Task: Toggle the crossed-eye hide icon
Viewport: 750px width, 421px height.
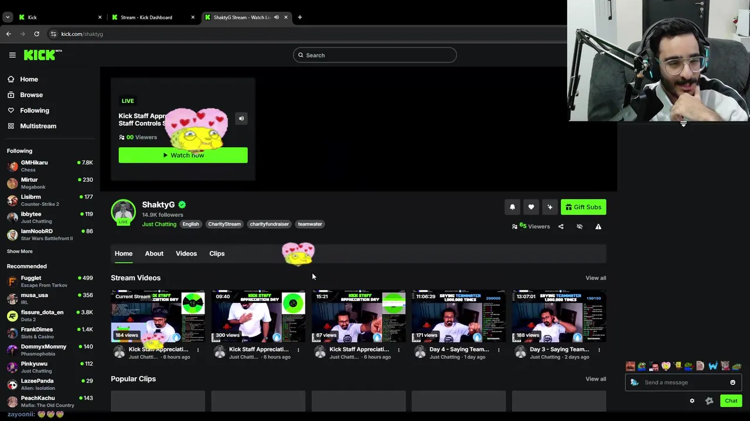Action: 579,226
